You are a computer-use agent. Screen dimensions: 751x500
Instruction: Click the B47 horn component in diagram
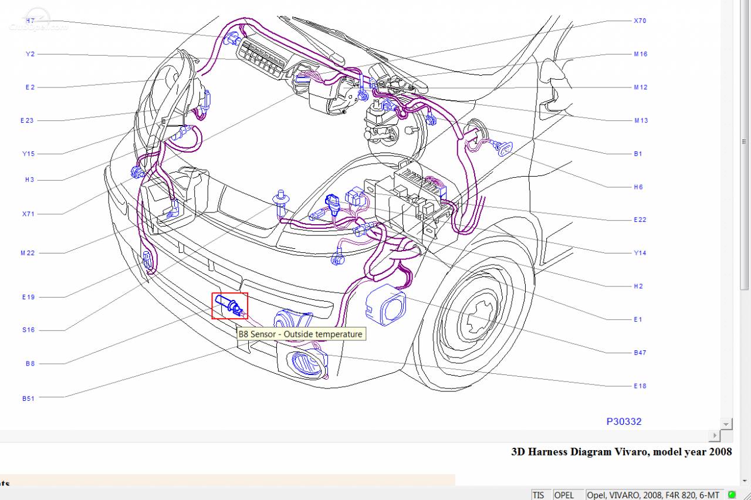point(385,305)
